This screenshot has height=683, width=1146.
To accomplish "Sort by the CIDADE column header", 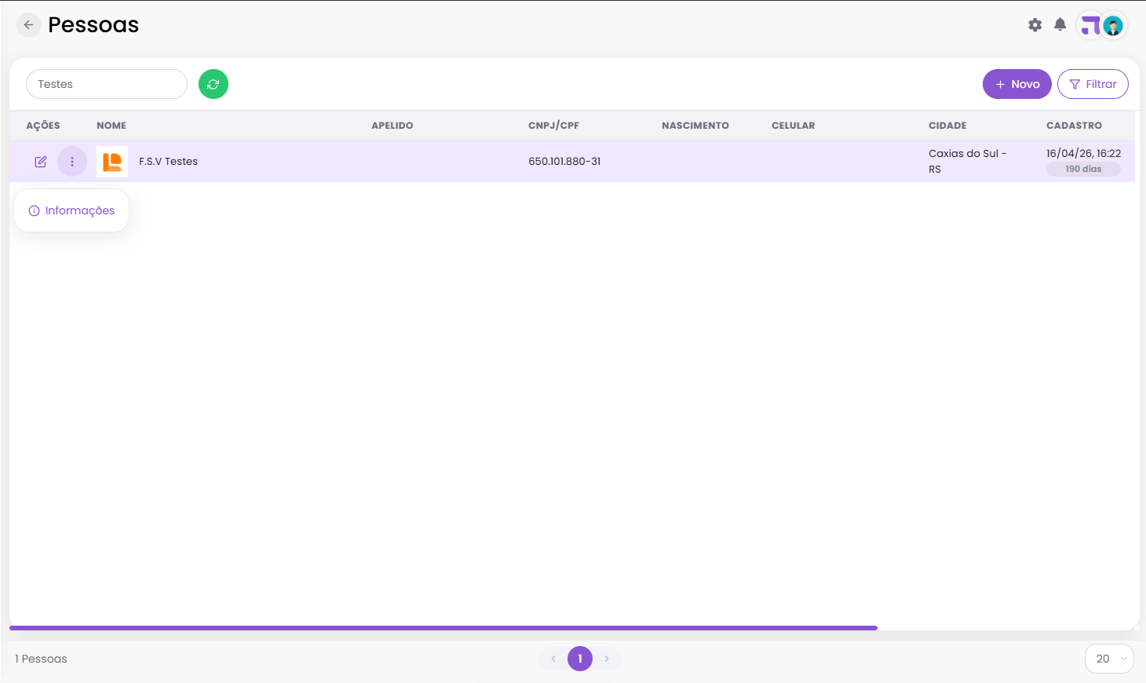I will [947, 126].
